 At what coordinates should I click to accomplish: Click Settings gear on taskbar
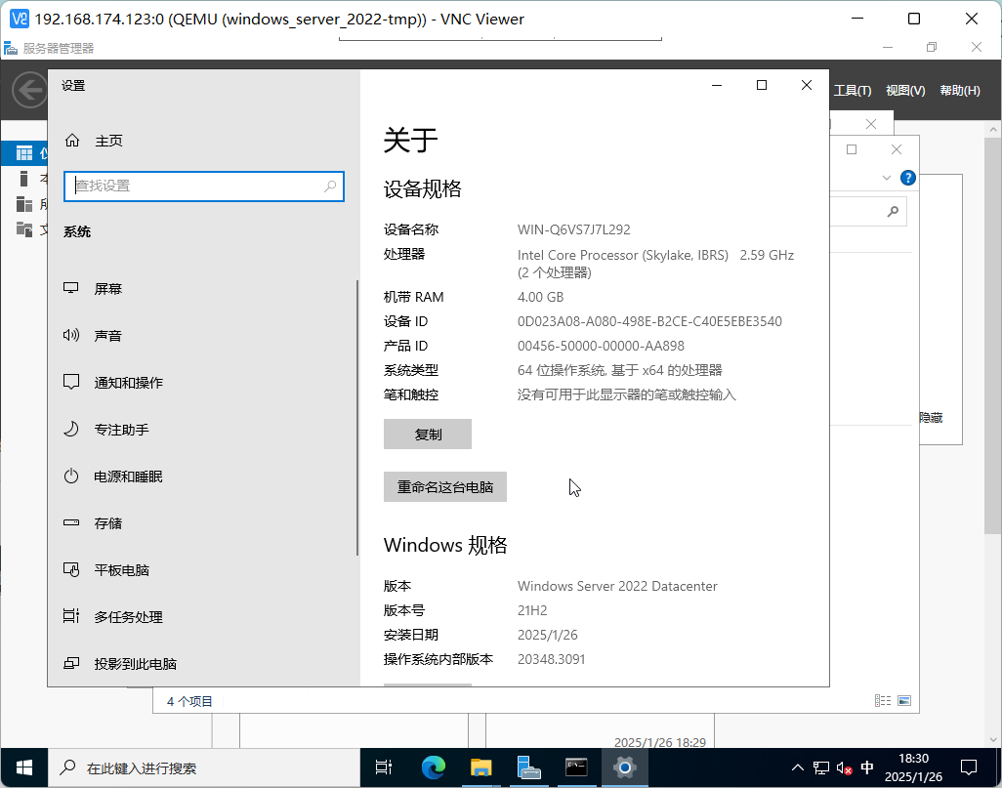click(x=624, y=767)
